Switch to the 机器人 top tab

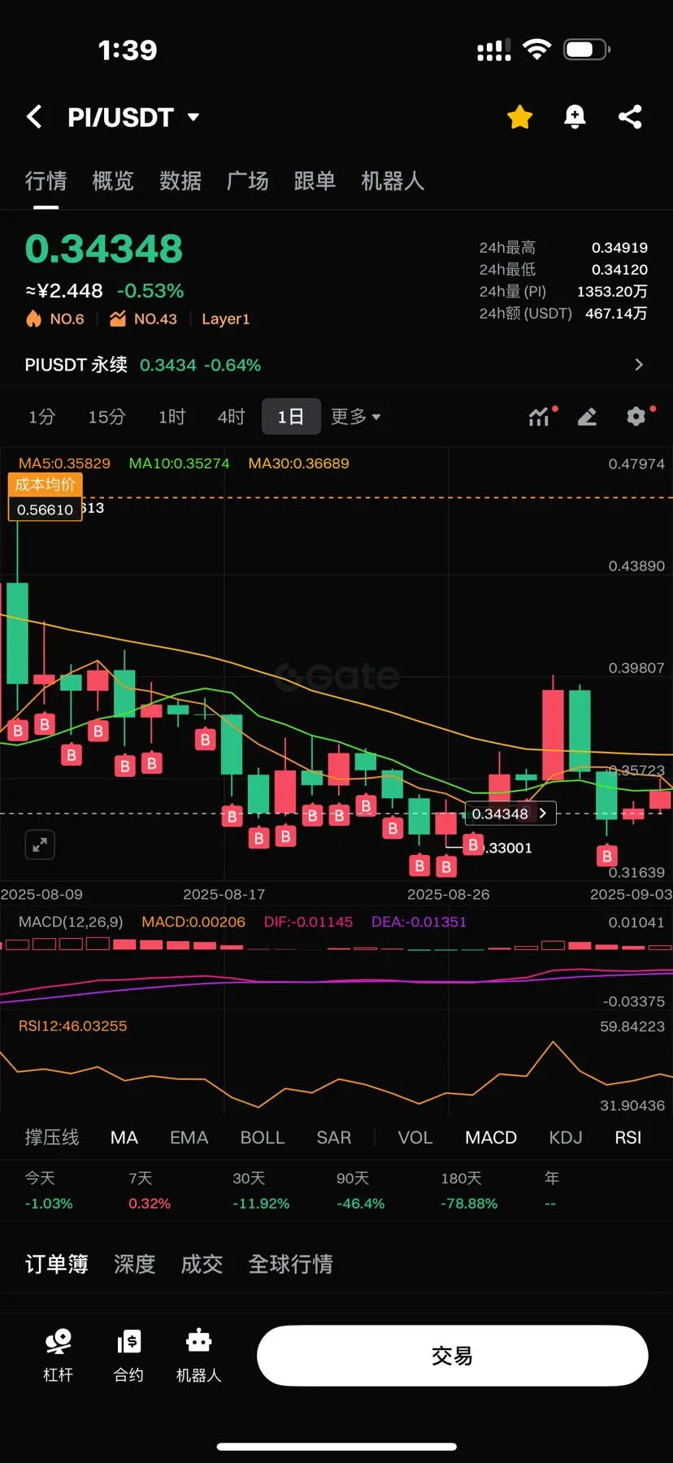[393, 180]
